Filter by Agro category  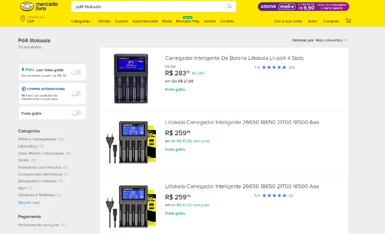click(25, 188)
